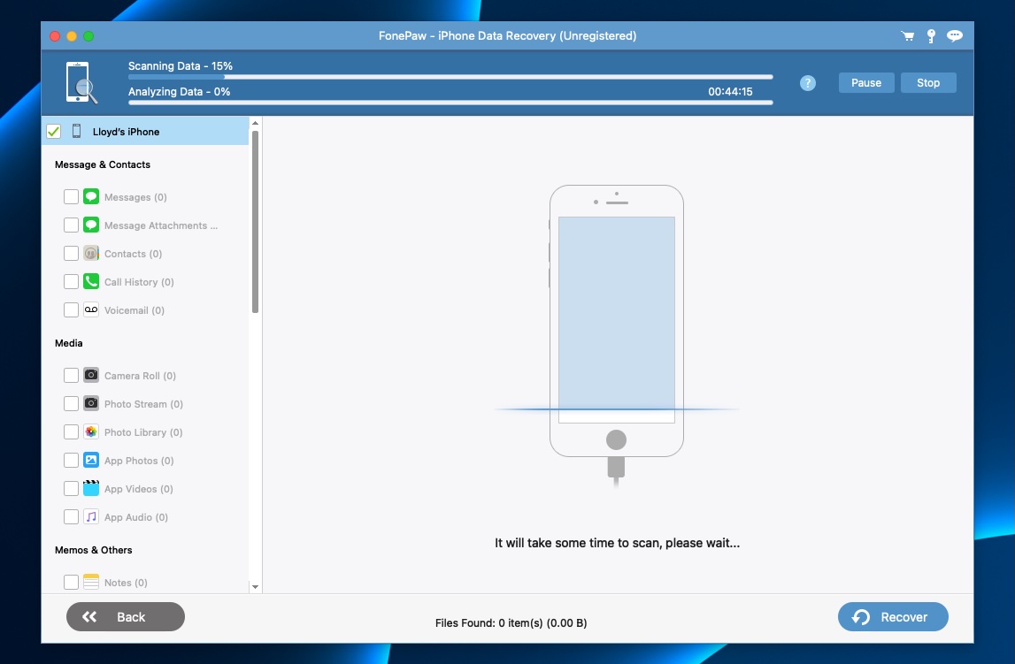Select the Camera Roll (0) label
Screen dimensions: 1015x664
(x=140, y=376)
